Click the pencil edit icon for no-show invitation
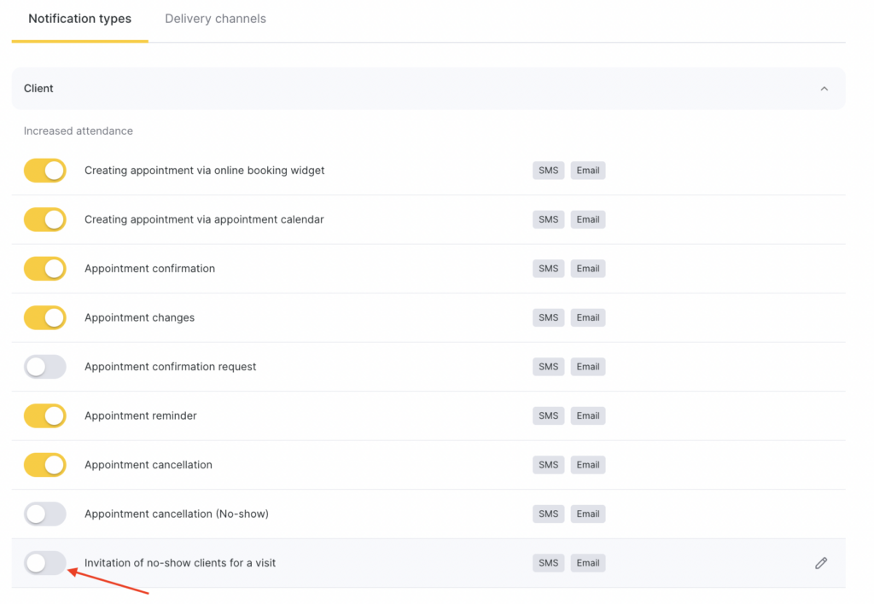 click(820, 563)
